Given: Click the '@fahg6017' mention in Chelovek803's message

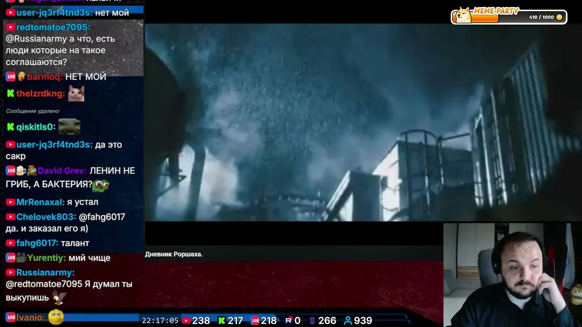Looking at the screenshot, I should 102,217.
